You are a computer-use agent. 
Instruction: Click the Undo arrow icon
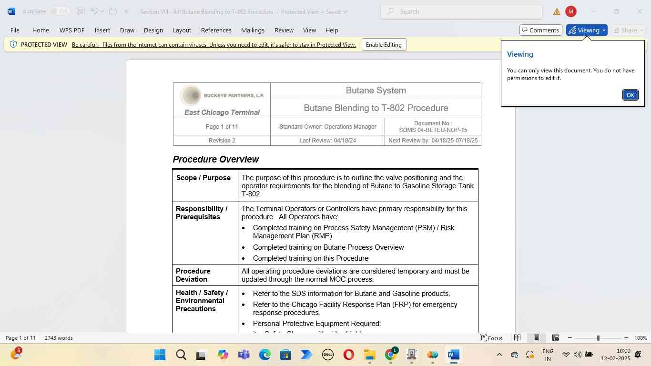[94, 11]
